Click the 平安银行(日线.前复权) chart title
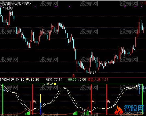This screenshot has height=116, width=146. point(16,4)
